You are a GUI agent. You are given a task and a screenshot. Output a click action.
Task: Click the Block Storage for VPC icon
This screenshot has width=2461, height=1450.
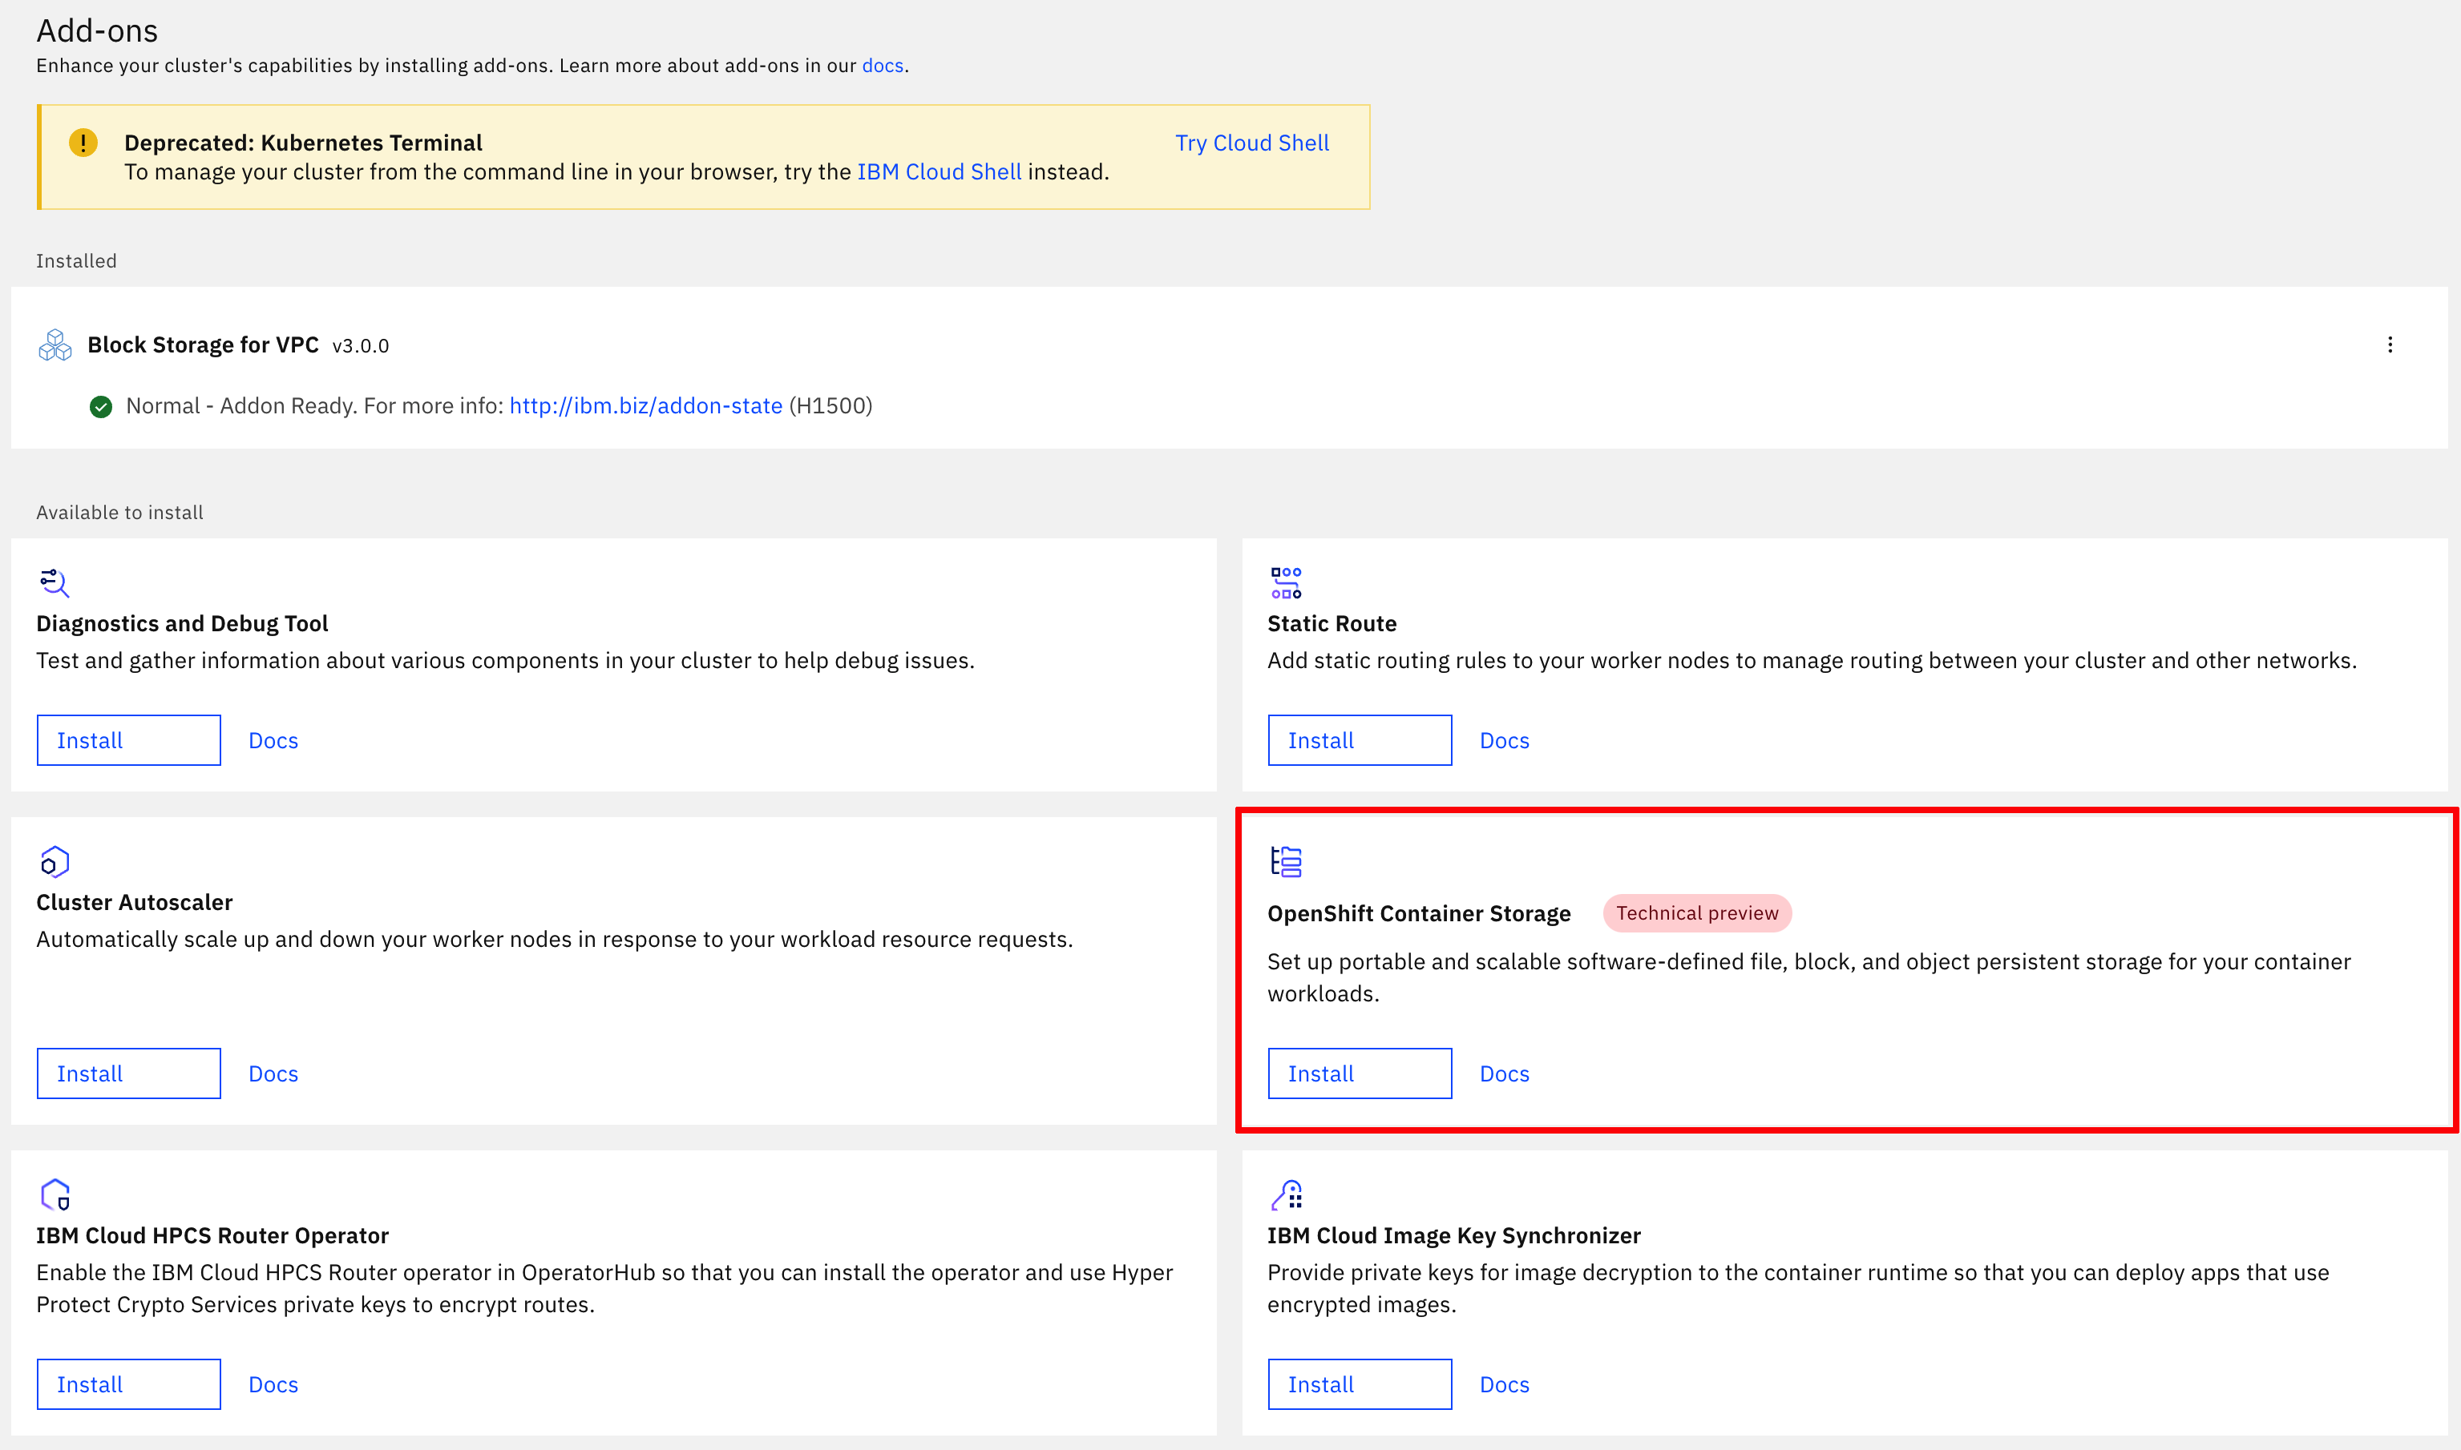pyautogui.click(x=55, y=345)
